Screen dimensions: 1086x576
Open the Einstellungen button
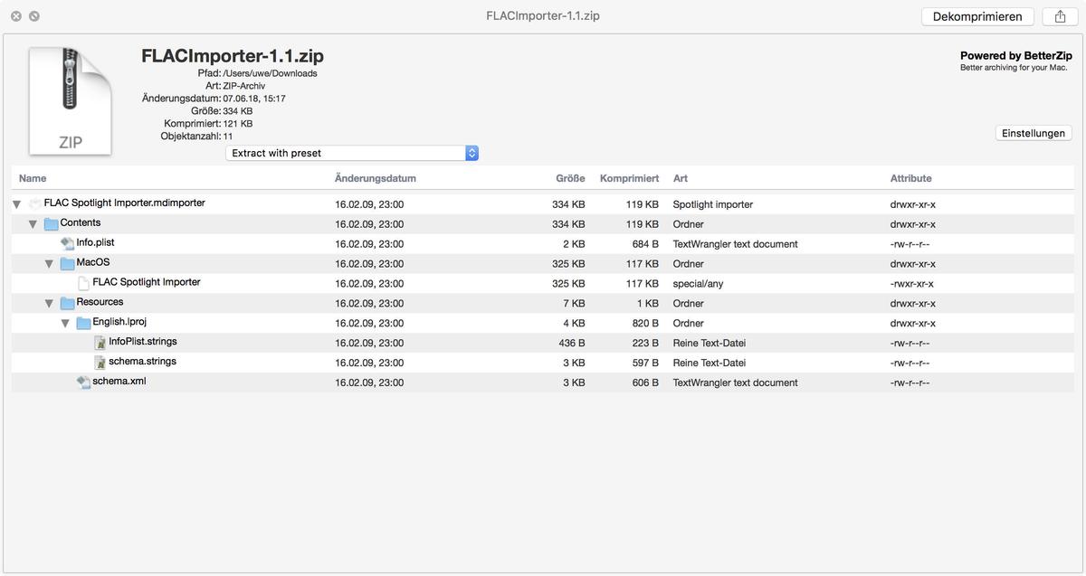(x=1034, y=133)
